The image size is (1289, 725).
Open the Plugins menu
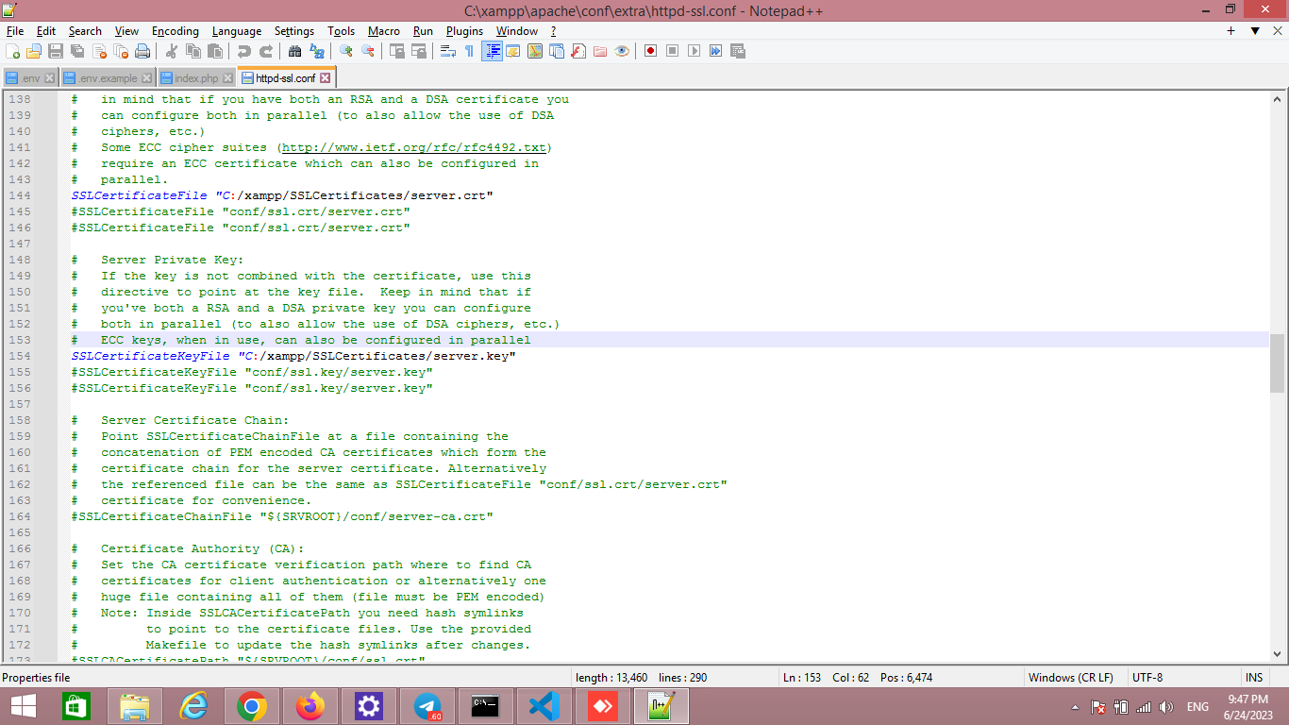[x=464, y=31]
